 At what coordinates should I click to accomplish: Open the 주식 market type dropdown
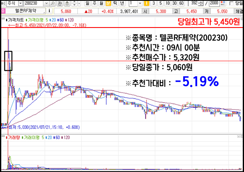coord(21,3)
